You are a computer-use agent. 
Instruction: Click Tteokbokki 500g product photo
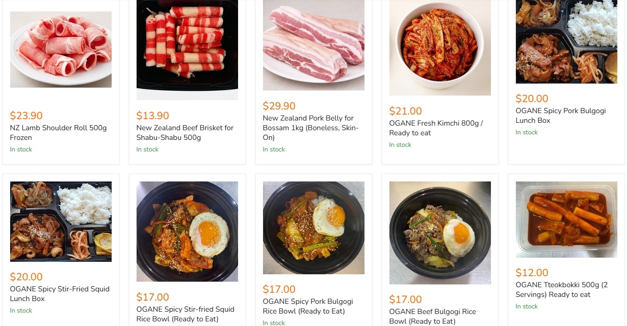tap(567, 219)
